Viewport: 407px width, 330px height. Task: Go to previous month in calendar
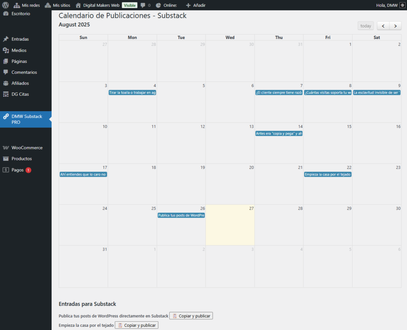(383, 26)
